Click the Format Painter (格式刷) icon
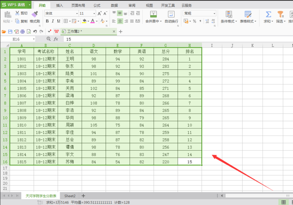 [35, 14]
